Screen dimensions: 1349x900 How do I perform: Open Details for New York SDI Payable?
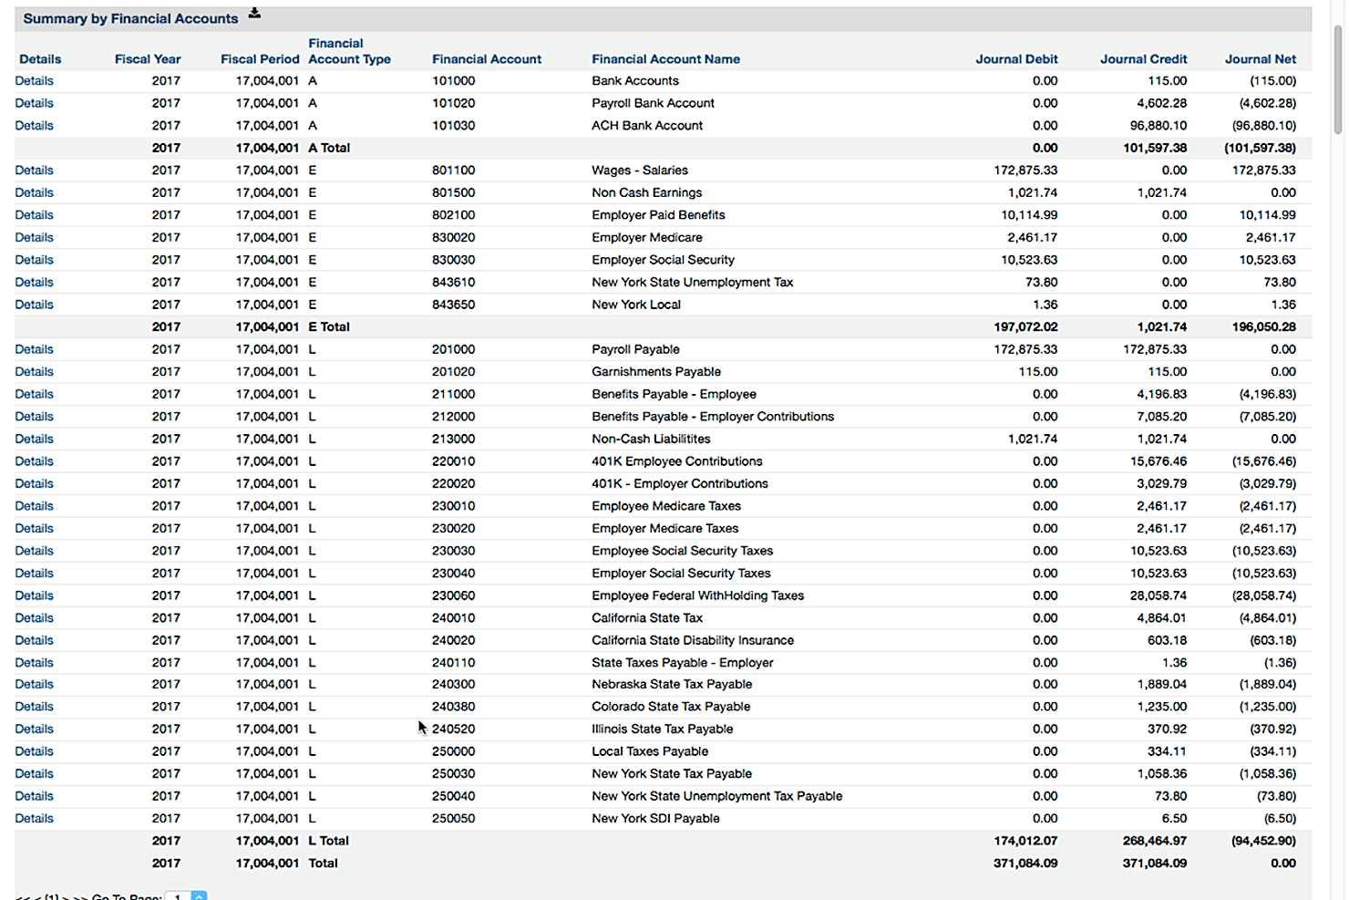[35, 819]
